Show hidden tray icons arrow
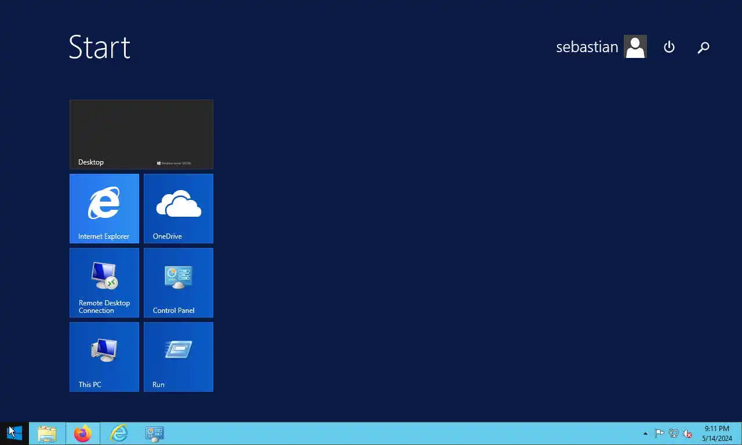The height and width of the screenshot is (445, 742). pos(645,433)
